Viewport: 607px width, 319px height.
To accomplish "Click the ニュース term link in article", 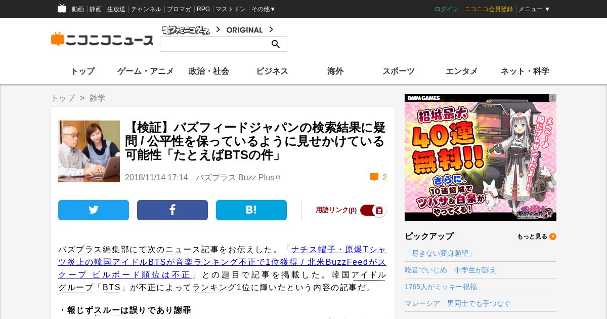I will tap(183, 250).
